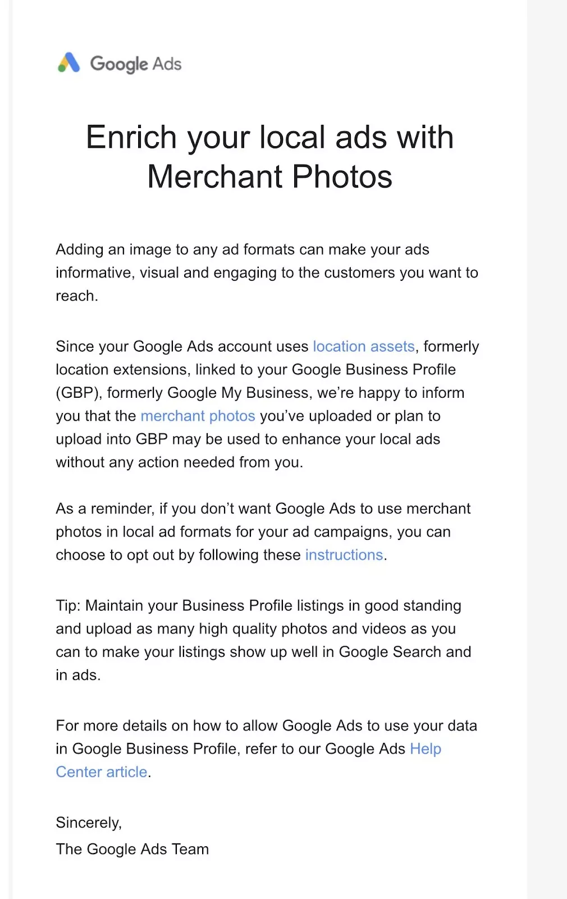This screenshot has height=899, width=567.
Task: Open the "location assets" link
Action: [364, 346]
